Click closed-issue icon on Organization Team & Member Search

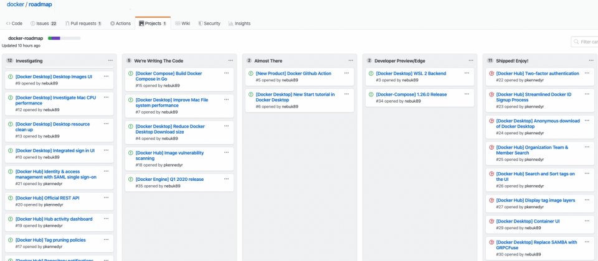(491, 147)
